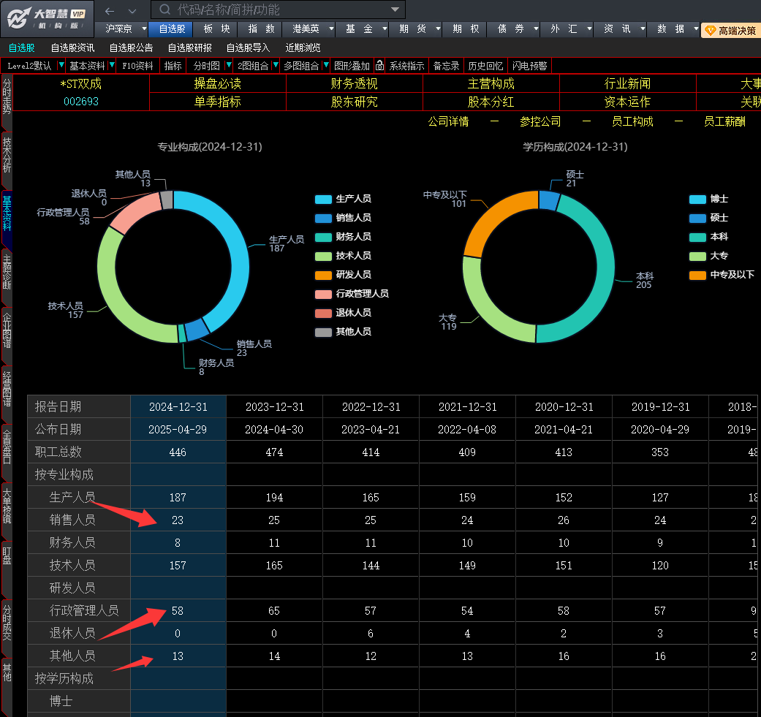Open the 板块 menu
The width and height of the screenshot is (761, 717).
click(x=216, y=29)
